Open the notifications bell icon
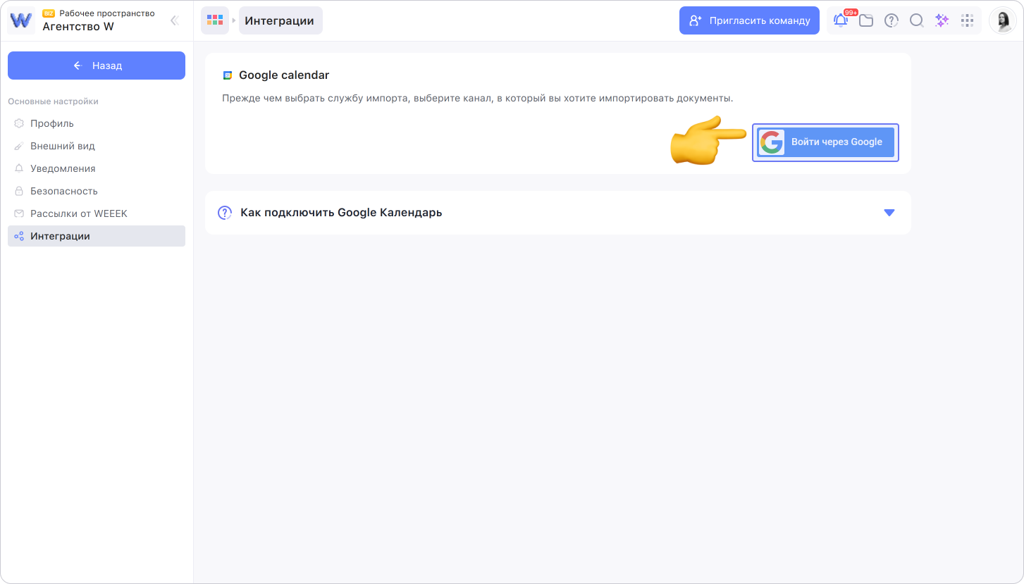 [x=840, y=20]
